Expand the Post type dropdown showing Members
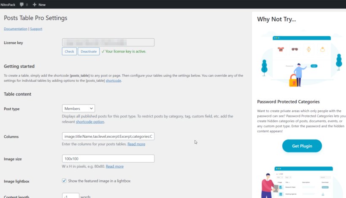This screenshot has width=346, height=198. pyautogui.click(x=78, y=109)
